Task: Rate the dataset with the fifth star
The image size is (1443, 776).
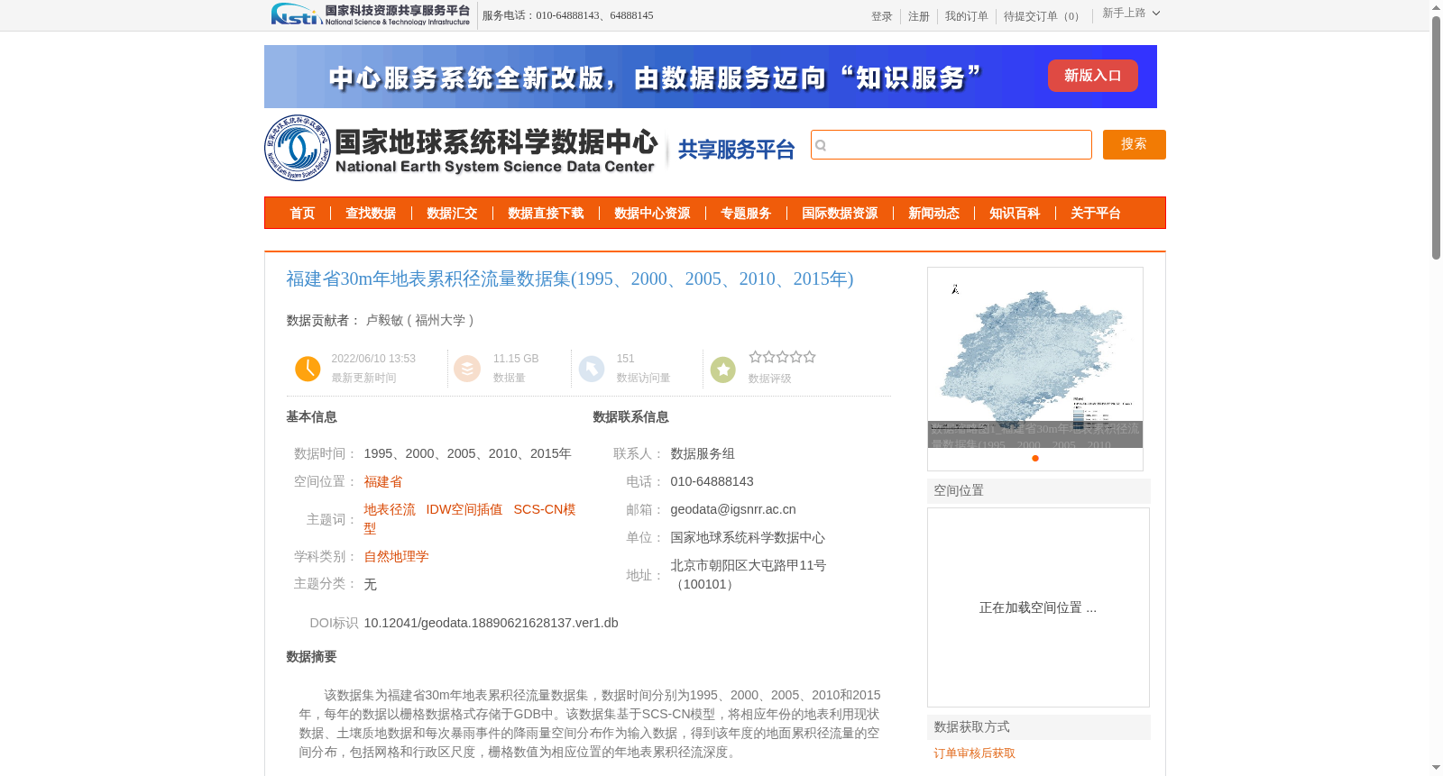Action: 810,357
